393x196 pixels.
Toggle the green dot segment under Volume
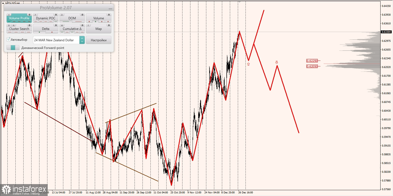click(x=95, y=21)
